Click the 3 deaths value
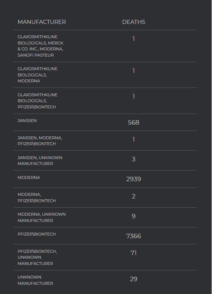The height and width of the screenshot is (294, 212). coord(133,159)
